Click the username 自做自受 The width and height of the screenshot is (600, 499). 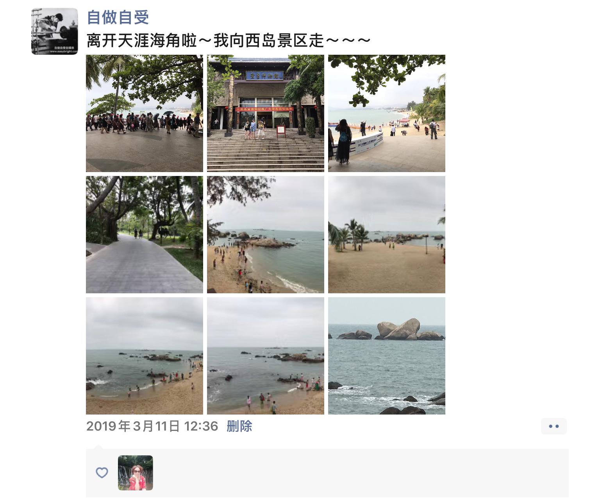coord(118,17)
